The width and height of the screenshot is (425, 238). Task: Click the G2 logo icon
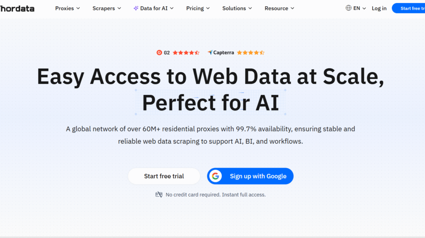pos(159,53)
